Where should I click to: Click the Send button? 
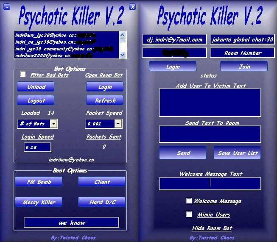[183, 153]
